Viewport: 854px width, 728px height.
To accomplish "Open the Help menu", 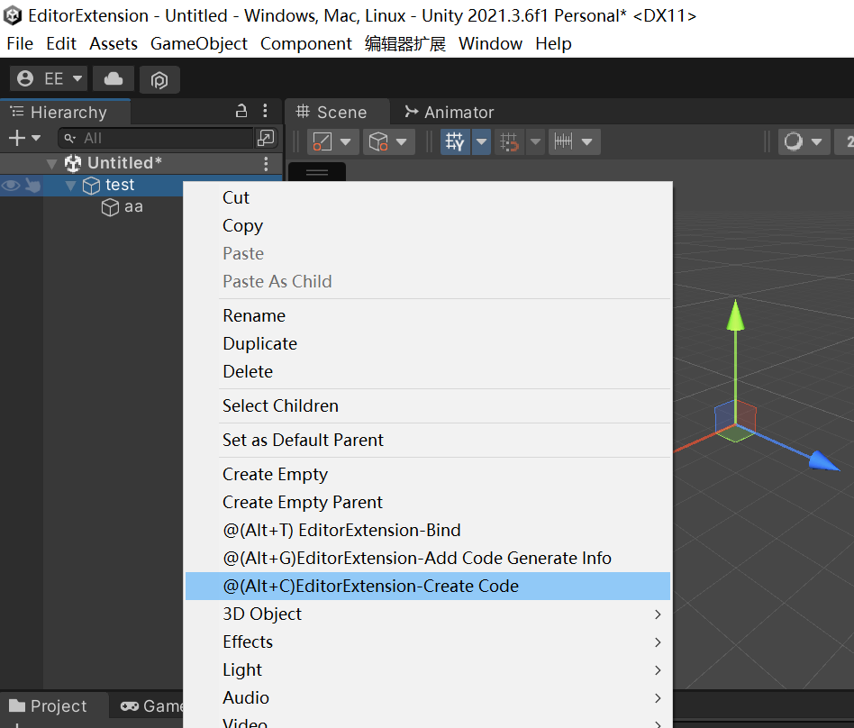I will tap(553, 43).
